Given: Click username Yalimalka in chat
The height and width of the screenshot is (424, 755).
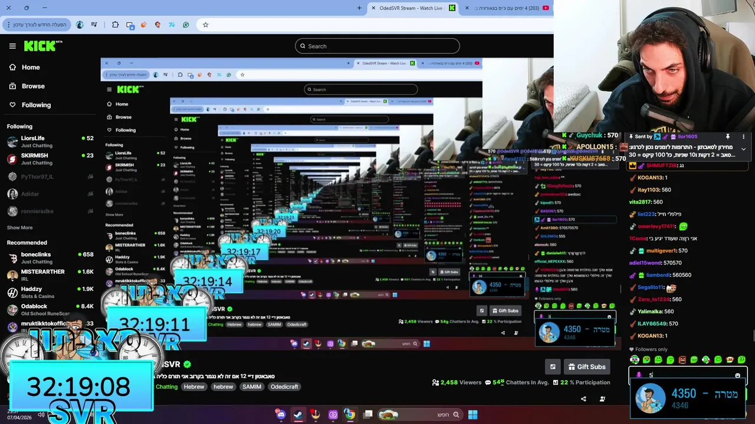Looking at the screenshot, I should click(650, 312).
